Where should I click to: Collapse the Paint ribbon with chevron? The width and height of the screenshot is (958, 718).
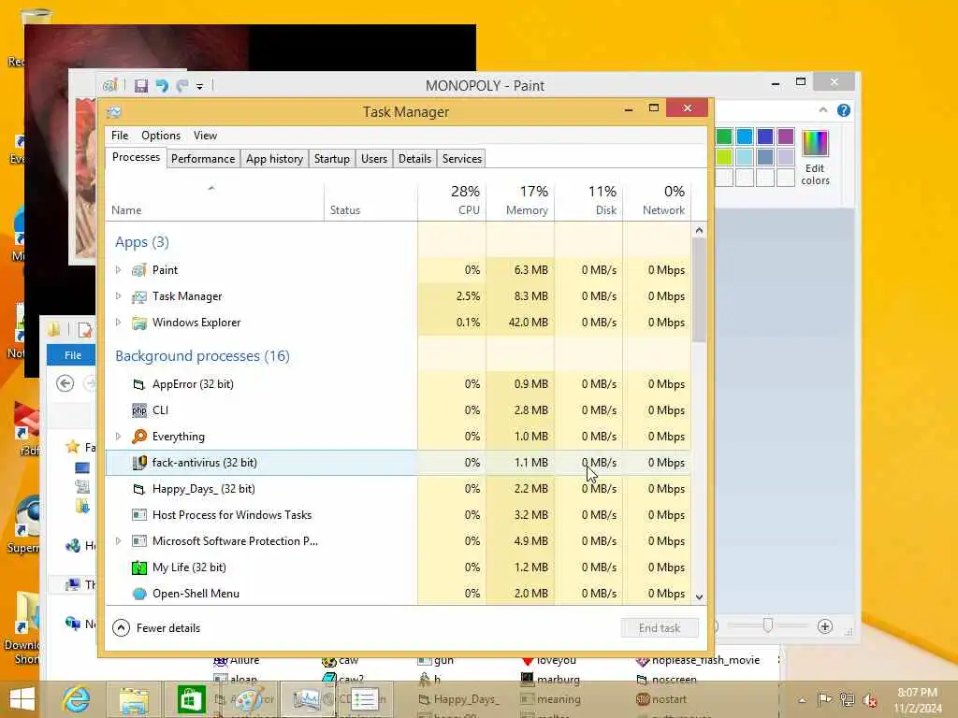(823, 110)
